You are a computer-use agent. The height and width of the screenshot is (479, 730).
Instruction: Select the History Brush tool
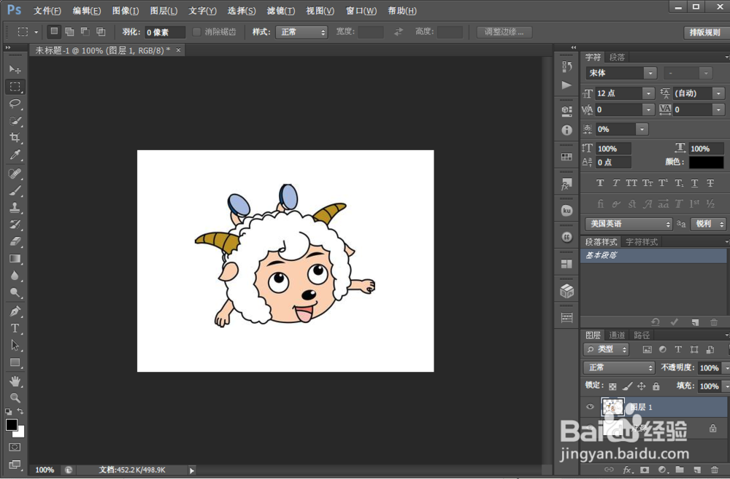tap(15, 225)
